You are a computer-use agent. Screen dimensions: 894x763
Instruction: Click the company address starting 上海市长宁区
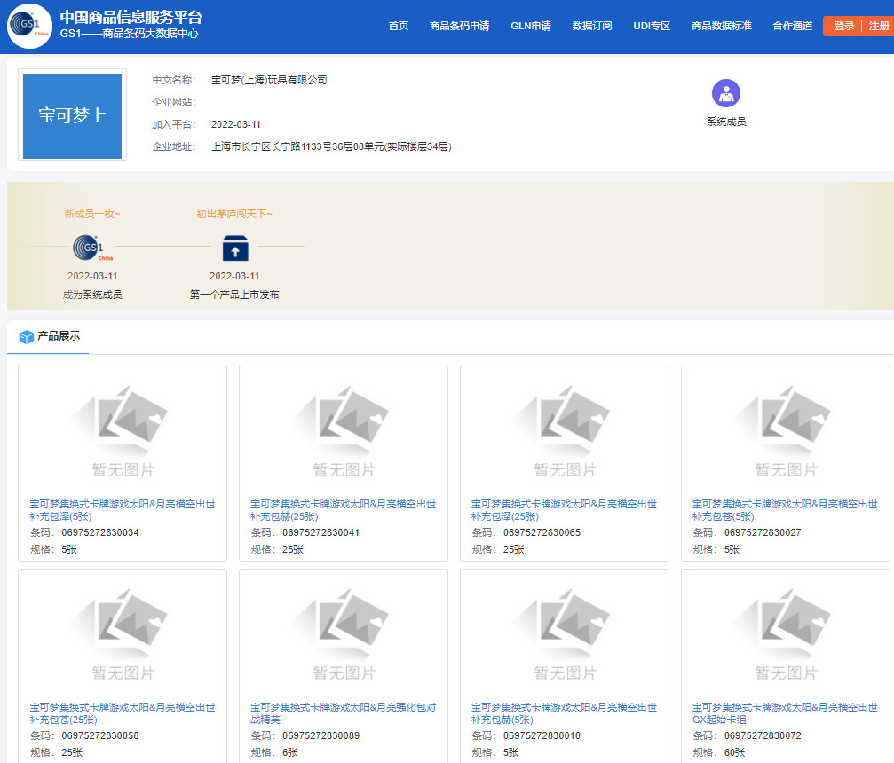[x=331, y=147]
